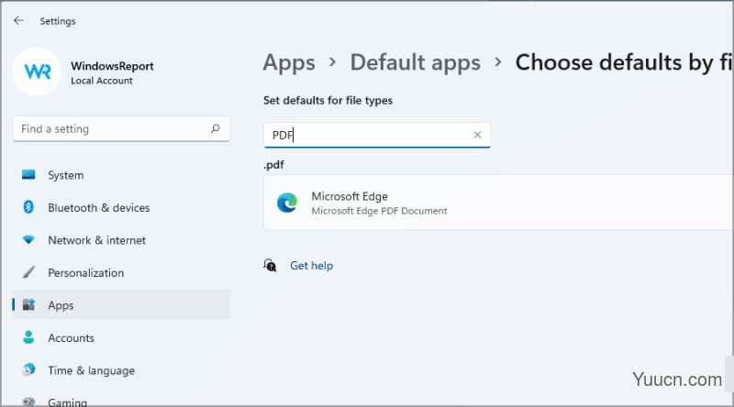Click the Gaming controller icon

click(28, 401)
